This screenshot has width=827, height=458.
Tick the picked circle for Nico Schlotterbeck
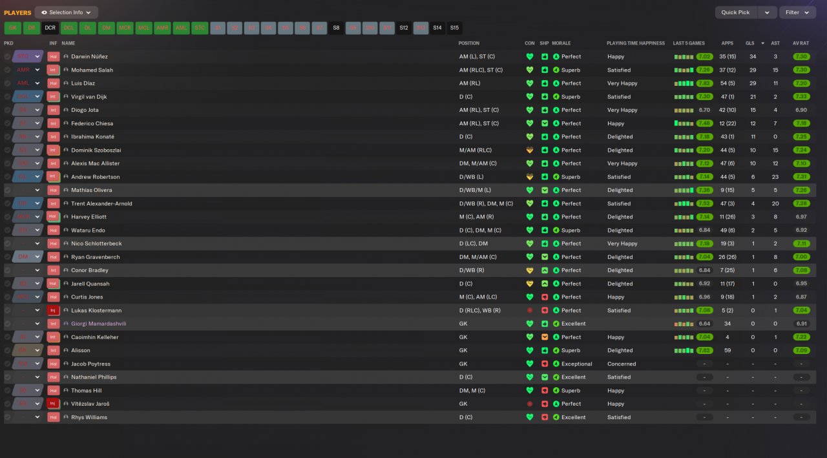click(x=8, y=244)
